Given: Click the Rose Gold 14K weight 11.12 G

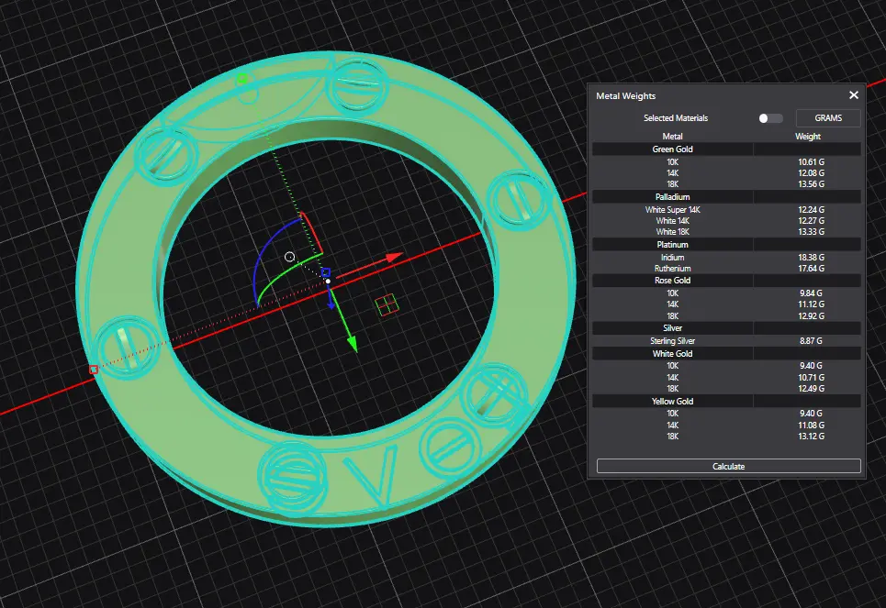Looking at the screenshot, I should click(x=811, y=304).
